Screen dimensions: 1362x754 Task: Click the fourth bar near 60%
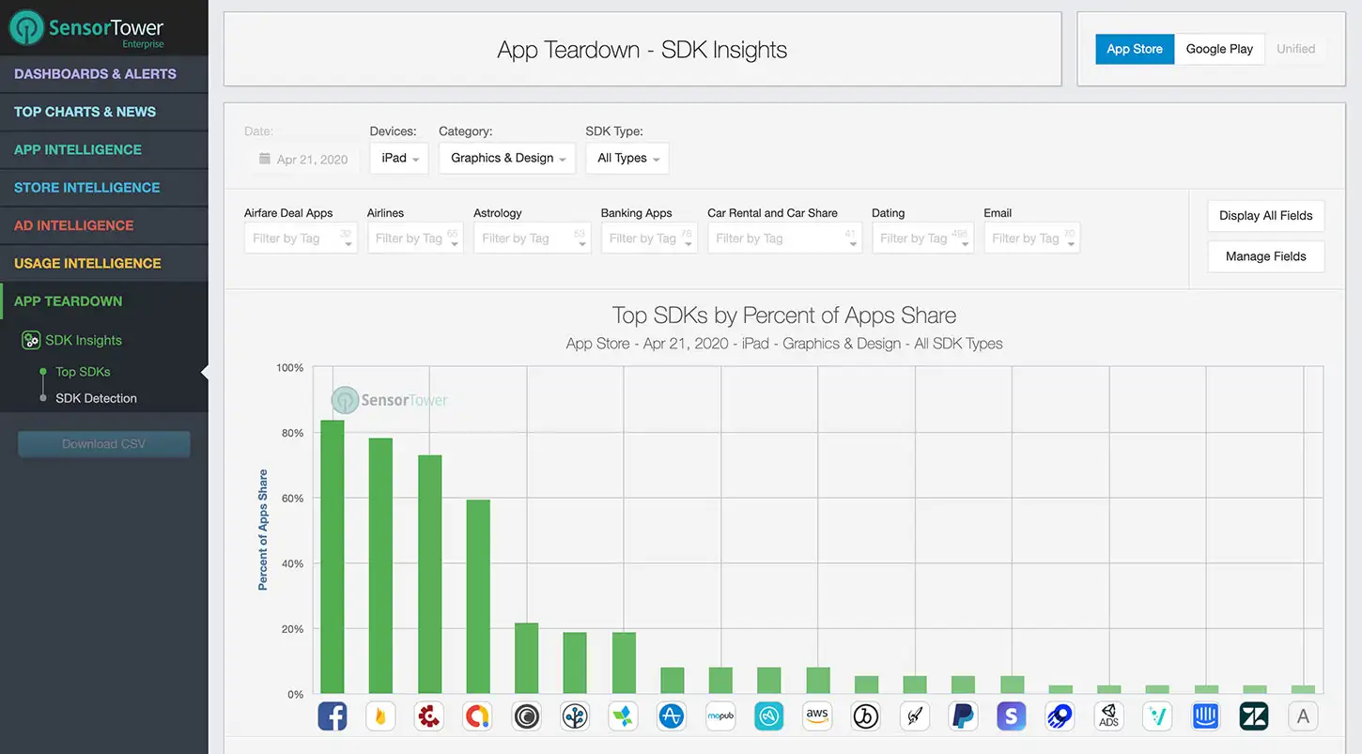[x=478, y=597]
